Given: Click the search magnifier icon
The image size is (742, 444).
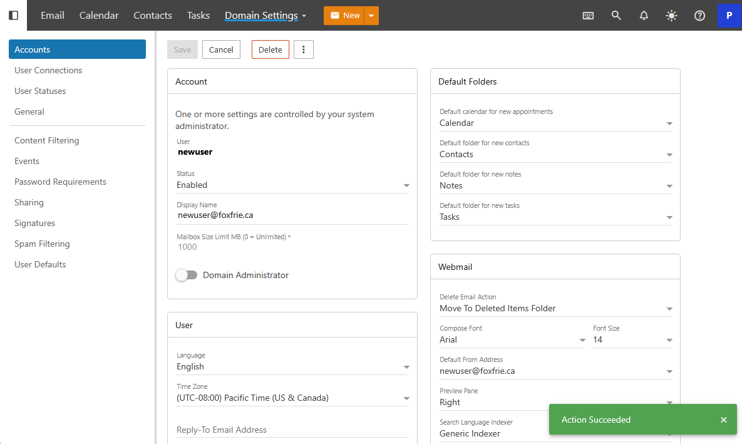Looking at the screenshot, I should tap(616, 16).
